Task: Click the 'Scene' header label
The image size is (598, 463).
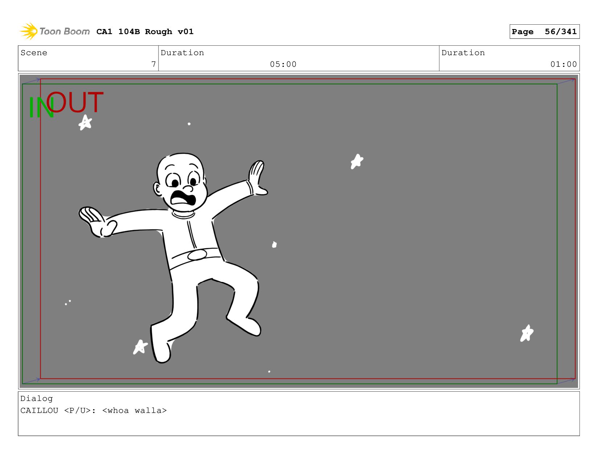Action: (x=34, y=53)
